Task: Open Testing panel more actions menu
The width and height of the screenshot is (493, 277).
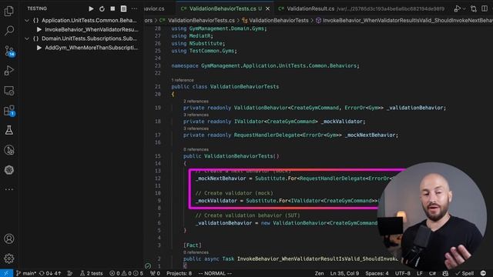Action: (x=134, y=8)
